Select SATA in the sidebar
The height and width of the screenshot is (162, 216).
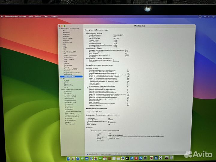pyautogui.click(x=65, y=48)
